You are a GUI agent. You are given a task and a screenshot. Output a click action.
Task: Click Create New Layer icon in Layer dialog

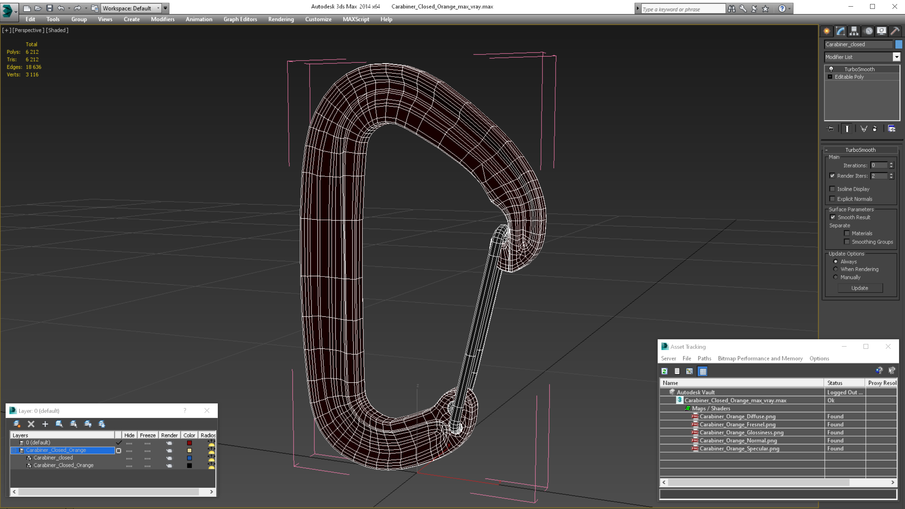(17, 424)
